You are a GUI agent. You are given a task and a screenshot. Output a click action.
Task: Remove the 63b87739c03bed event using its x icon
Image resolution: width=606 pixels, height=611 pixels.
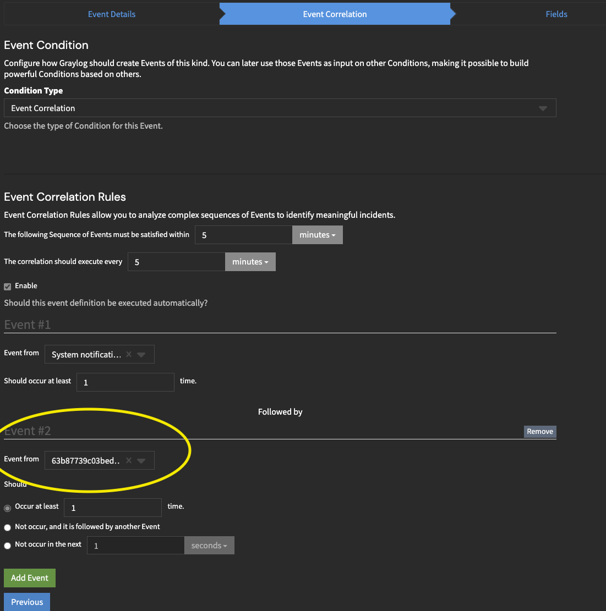[128, 460]
